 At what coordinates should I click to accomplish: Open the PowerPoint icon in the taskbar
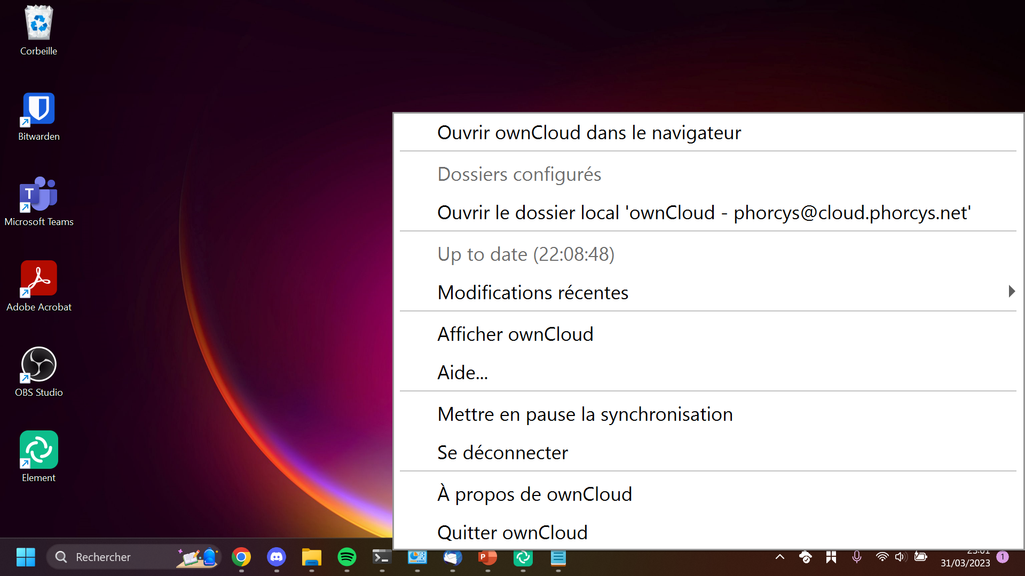tap(488, 557)
